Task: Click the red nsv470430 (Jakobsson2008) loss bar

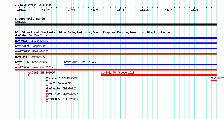Action: coord(116,70)
